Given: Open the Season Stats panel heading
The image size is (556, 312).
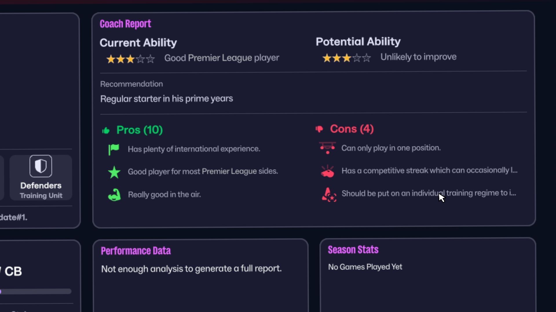Looking at the screenshot, I should 353,250.
